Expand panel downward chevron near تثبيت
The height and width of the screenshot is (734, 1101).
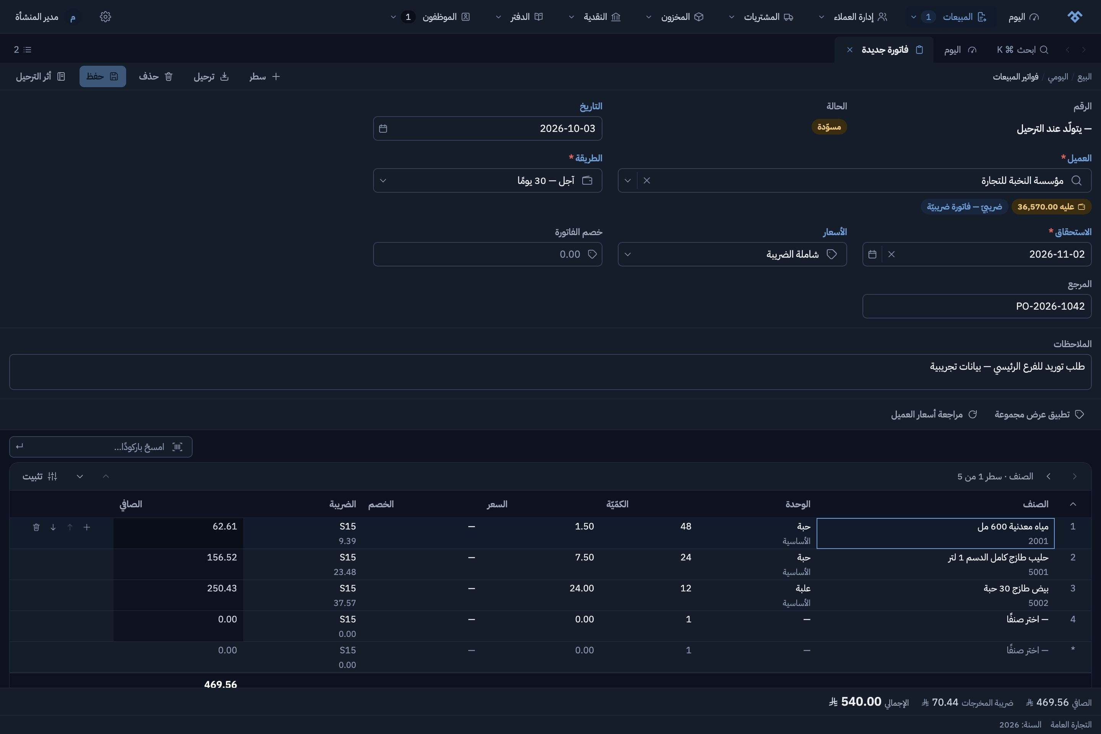[80, 476]
